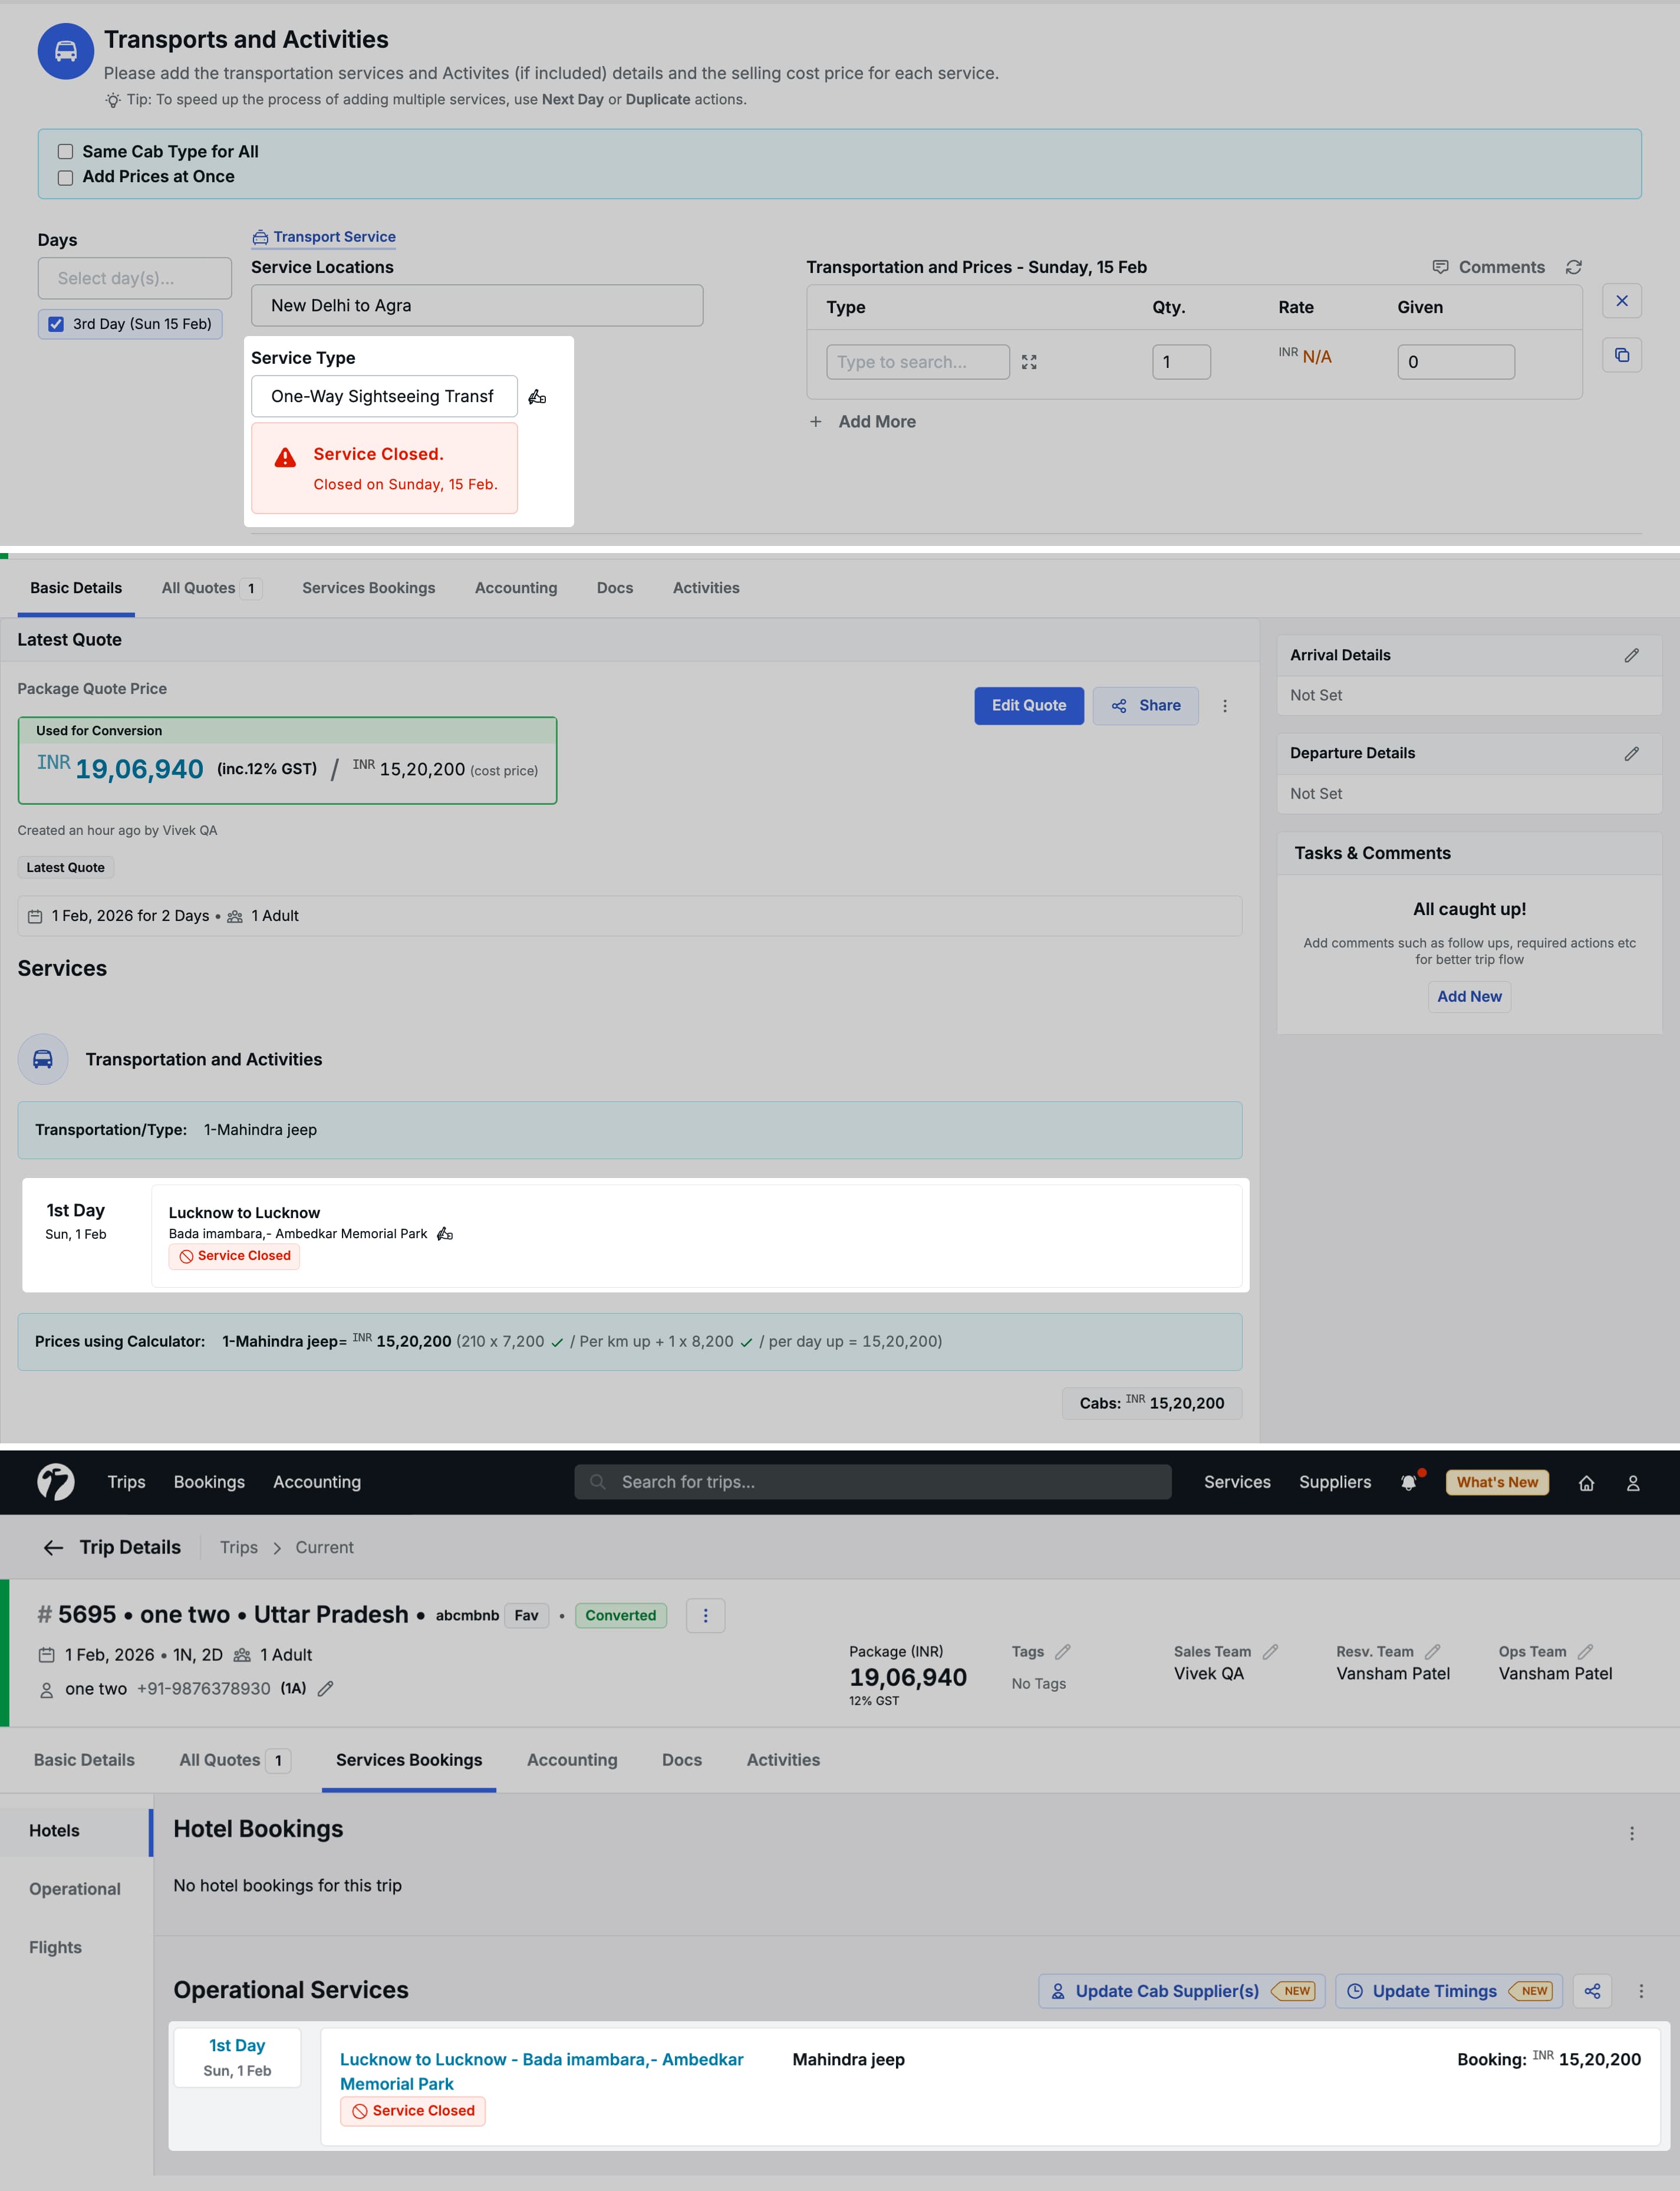The image size is (1680, 2191).
Task: Select the Operational sidebar item
Action: coord(75,1888)
